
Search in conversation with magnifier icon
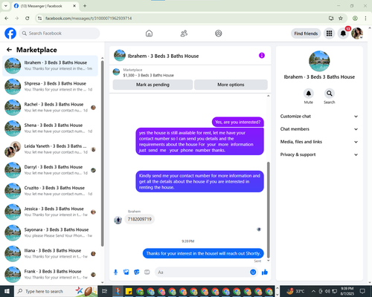click(330, 94)
